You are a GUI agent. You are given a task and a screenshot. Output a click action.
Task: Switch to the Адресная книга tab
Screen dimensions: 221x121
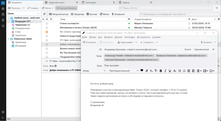(56, 2)
